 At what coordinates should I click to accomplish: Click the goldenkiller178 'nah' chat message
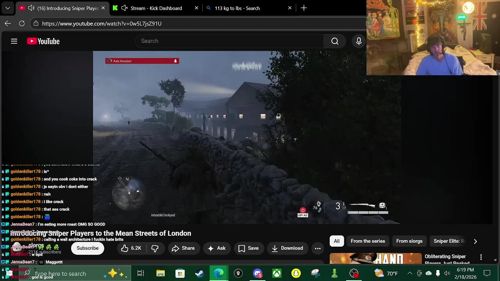pyautogui.click(x=47, y=194)
